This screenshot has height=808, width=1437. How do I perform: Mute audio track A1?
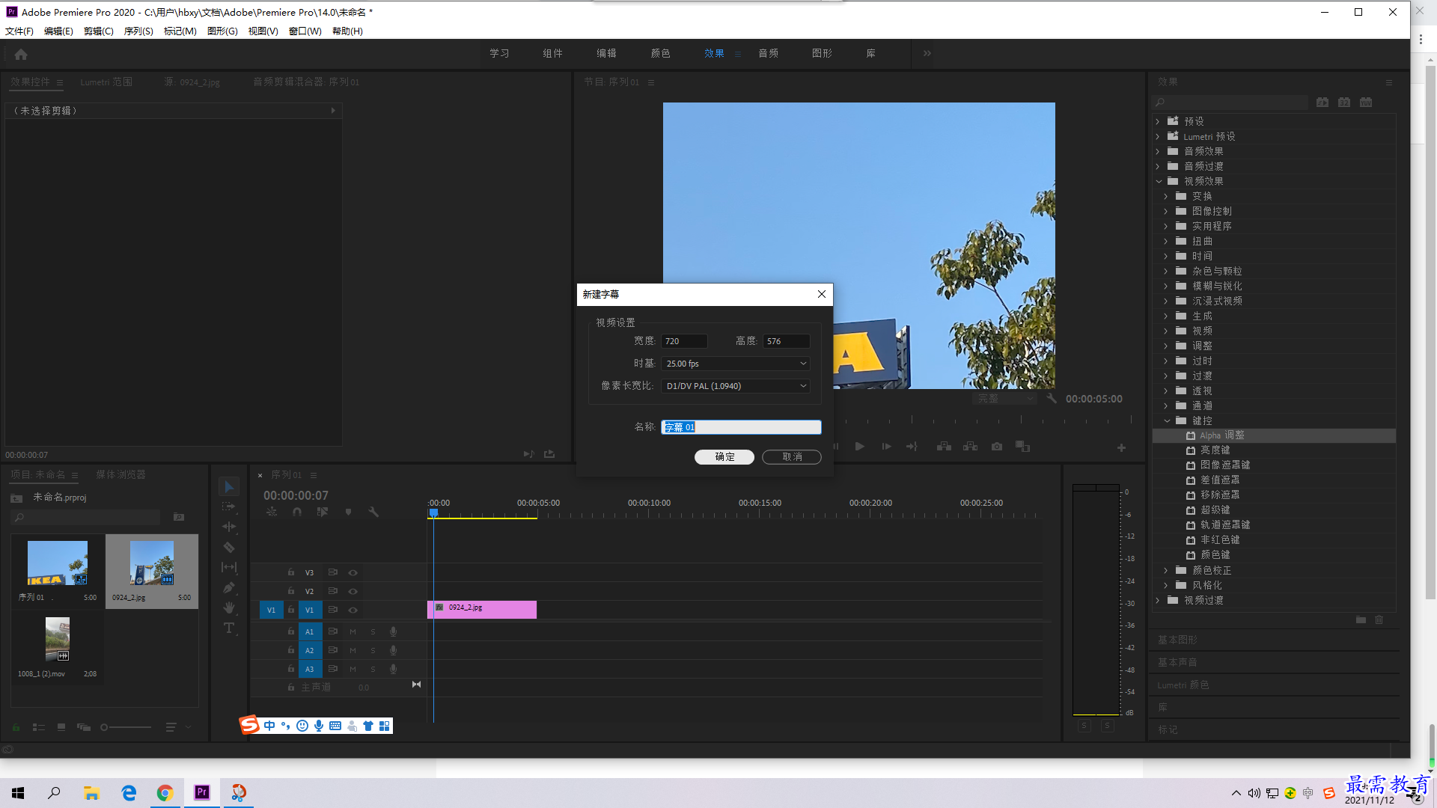[x=353, y=632]
